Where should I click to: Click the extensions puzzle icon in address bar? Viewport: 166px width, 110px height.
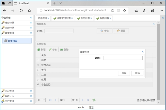(x=112, y=10)
